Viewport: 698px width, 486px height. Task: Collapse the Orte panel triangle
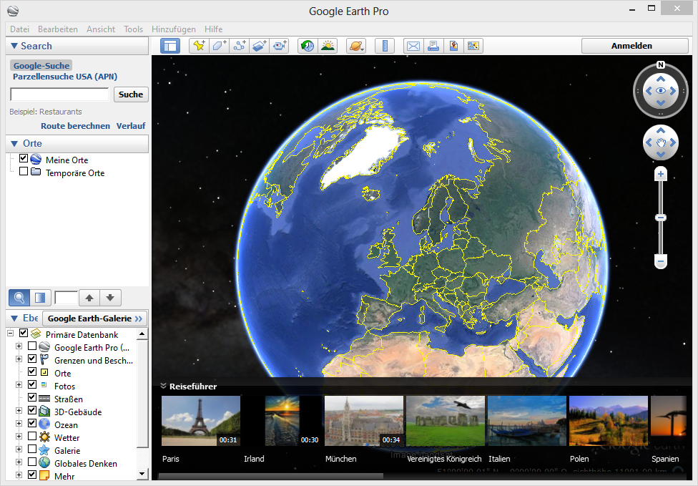pos(14,143)
